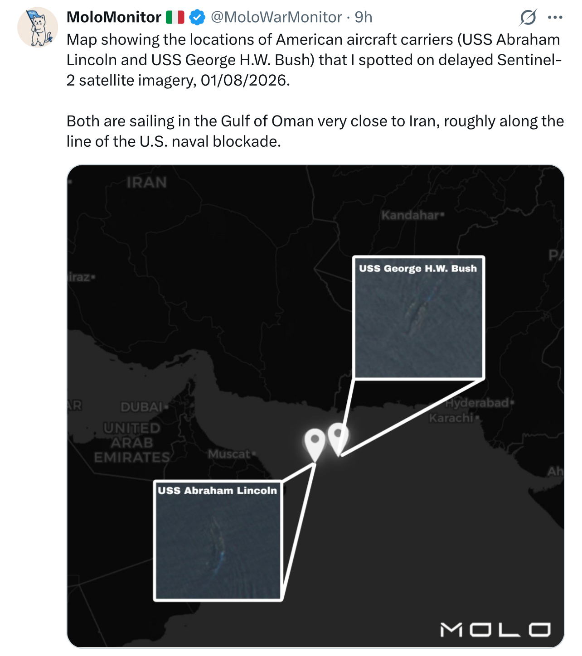Click the Kandahar city label
Image resolution: width=582 pixels, height=656 pixels.
(412, 215)
